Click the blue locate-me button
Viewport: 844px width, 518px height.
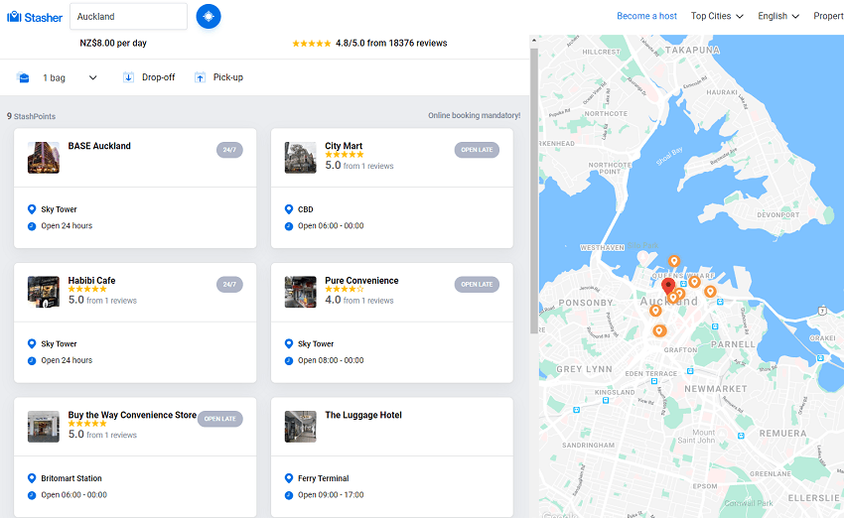tap(209, 16)
